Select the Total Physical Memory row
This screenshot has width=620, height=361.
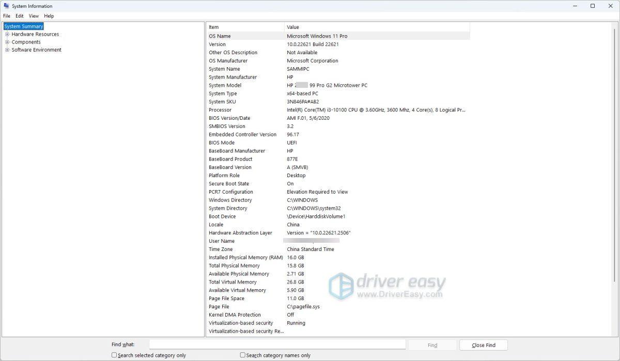click(x=338, y=265)
